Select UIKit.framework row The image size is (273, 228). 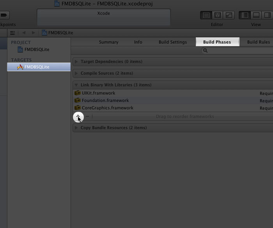pyautogui.click(x=173, y=93)
